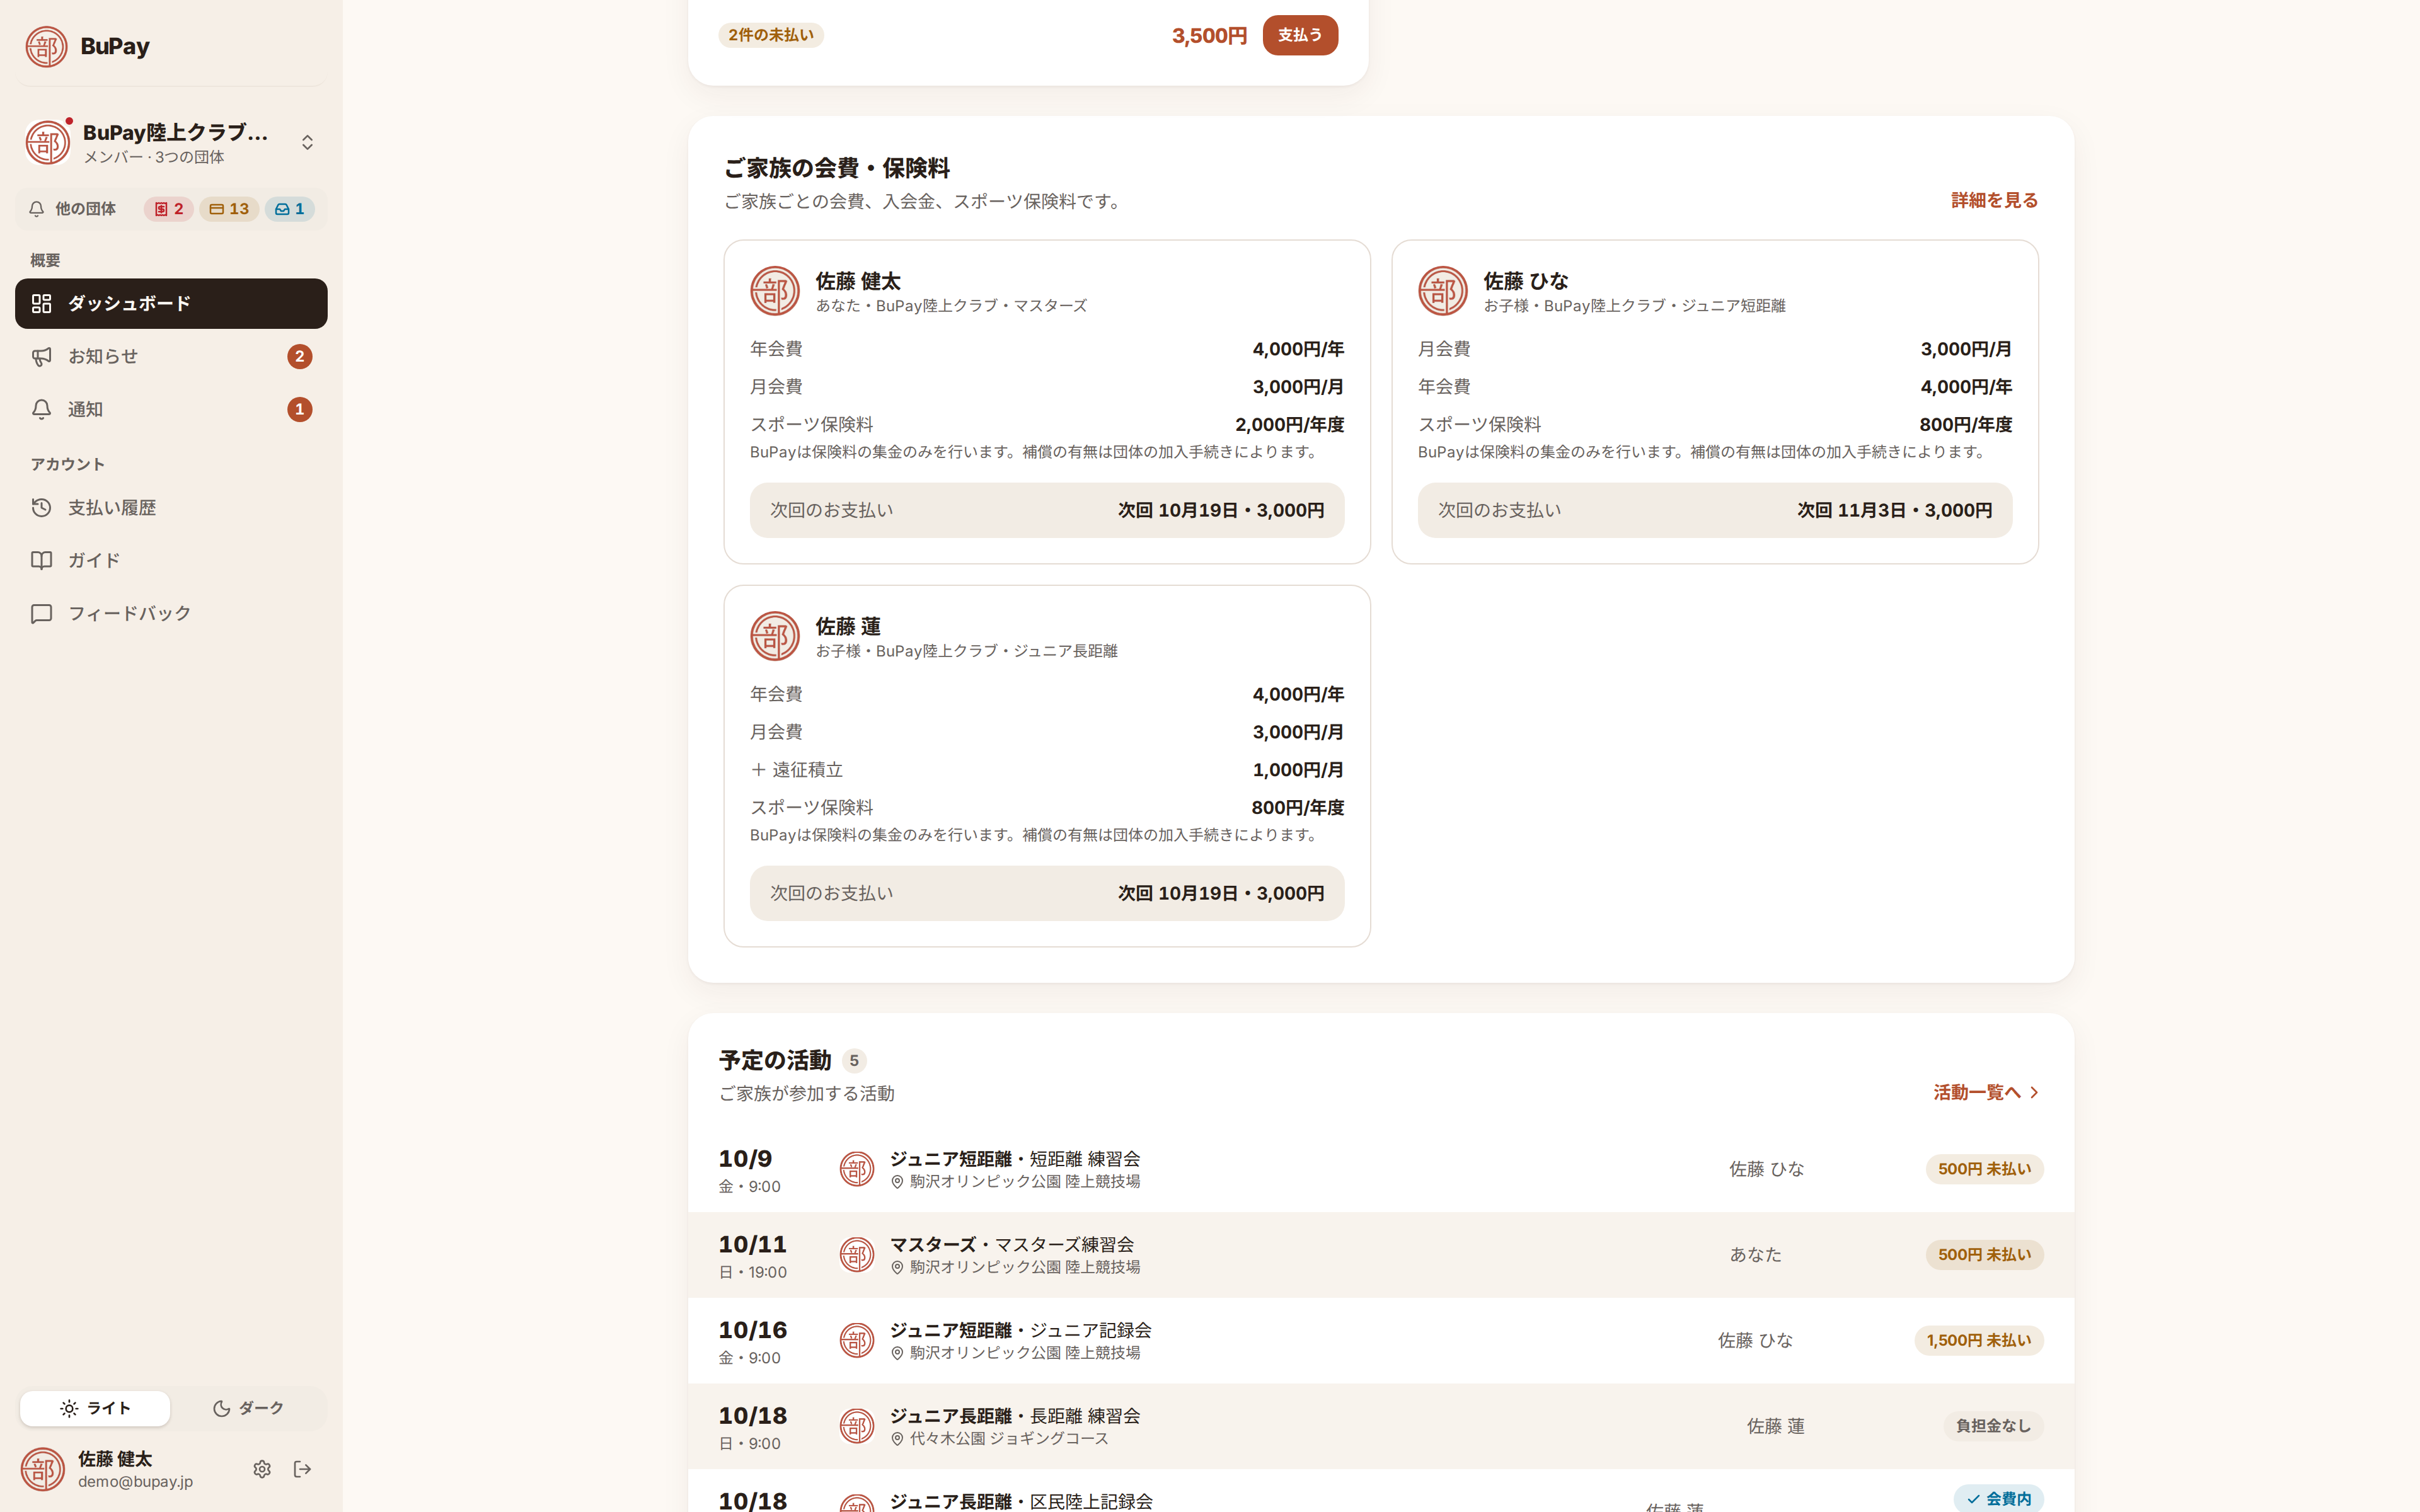The width and height of the screenshot is (2420, 1512).
Task: Open the organization switcher chevron beside BuPay陸上クラブ
Action: pyautogui.click(x=307, y=142)
